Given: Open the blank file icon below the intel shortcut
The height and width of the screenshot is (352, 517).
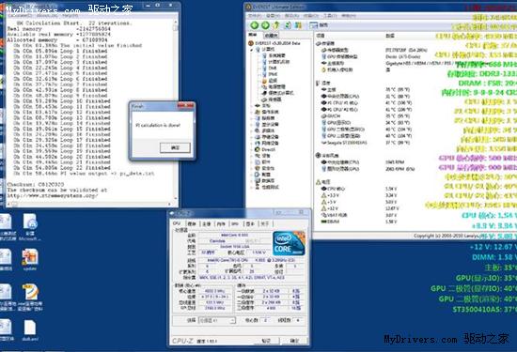Looking at the screenshot, I should [x=30, y=330].
